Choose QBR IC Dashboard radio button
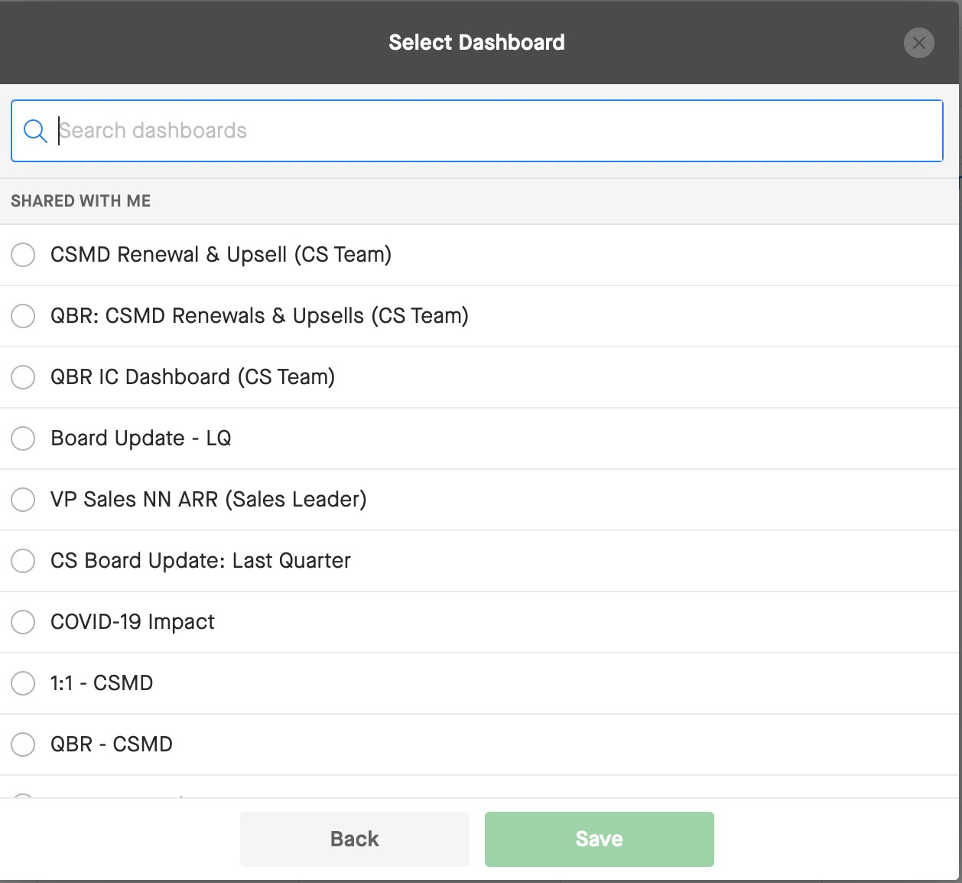 pos(23,377)
